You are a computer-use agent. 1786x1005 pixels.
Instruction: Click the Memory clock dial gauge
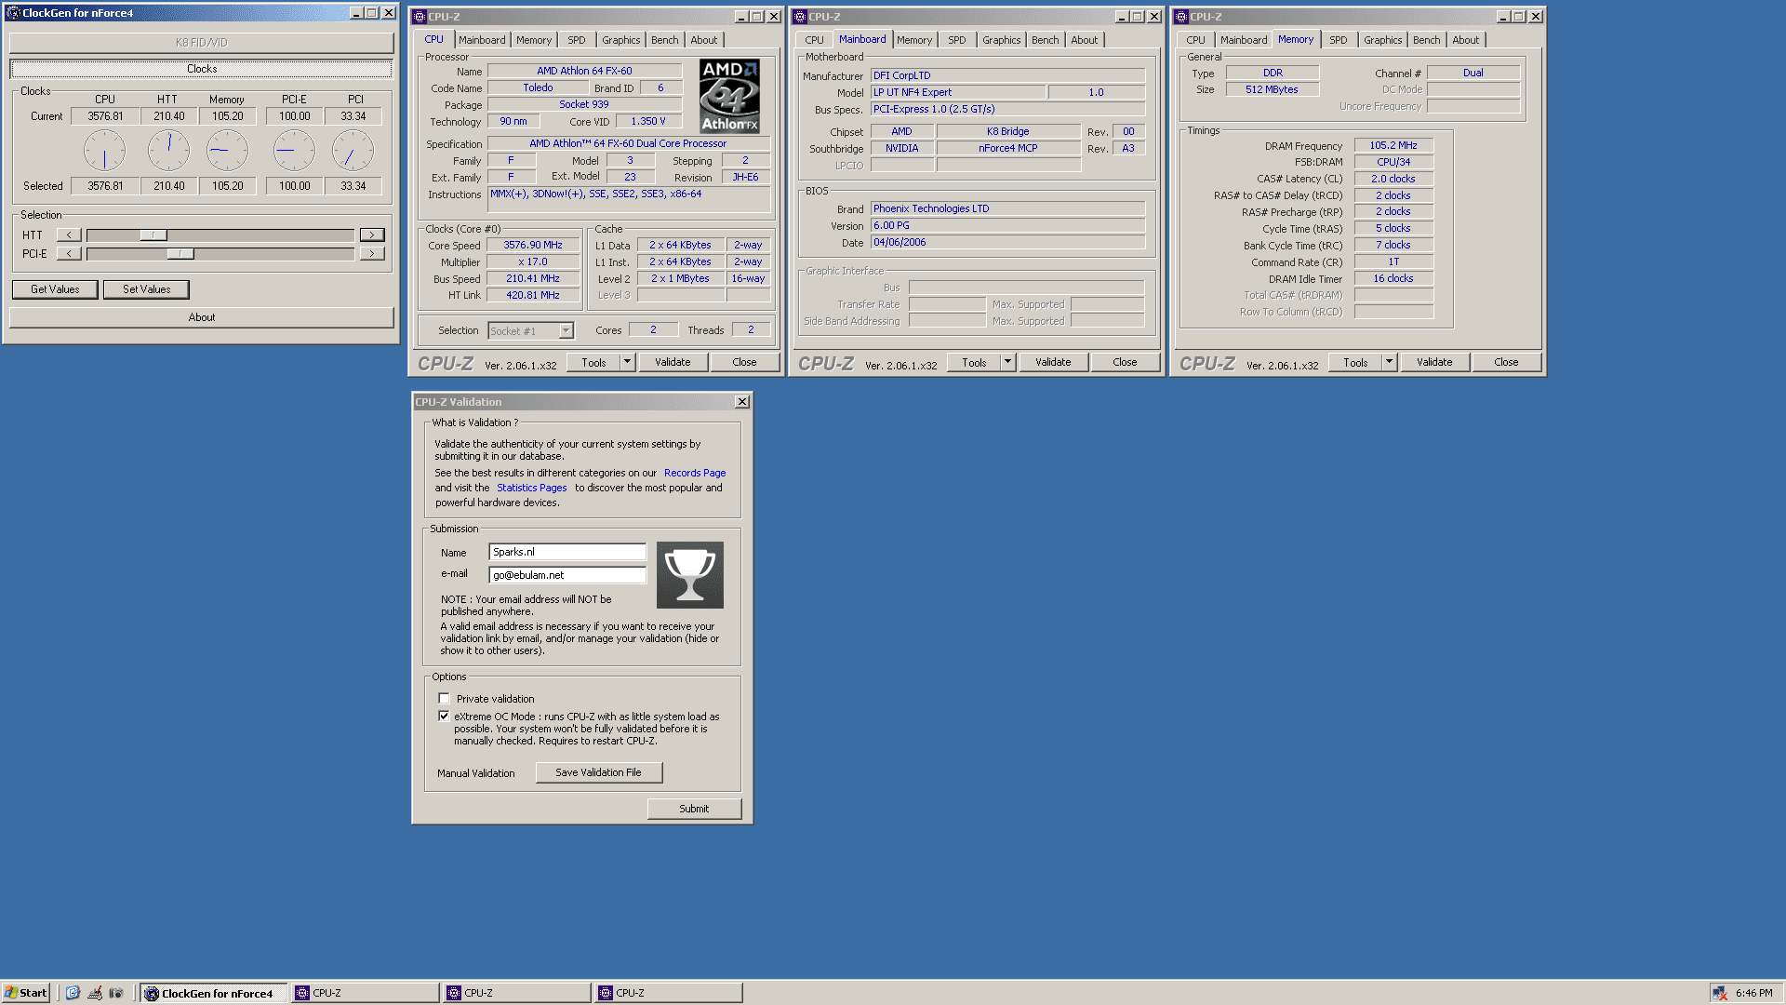(227, 151)
